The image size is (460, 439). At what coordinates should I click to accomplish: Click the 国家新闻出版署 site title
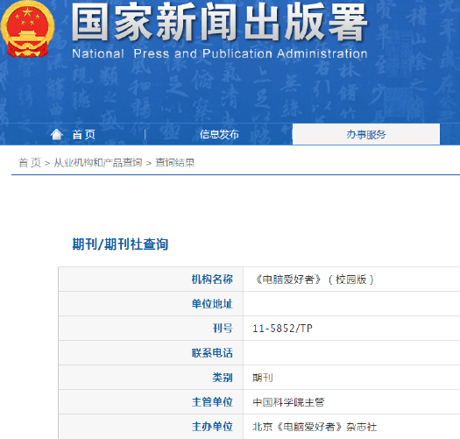[219, 22]
